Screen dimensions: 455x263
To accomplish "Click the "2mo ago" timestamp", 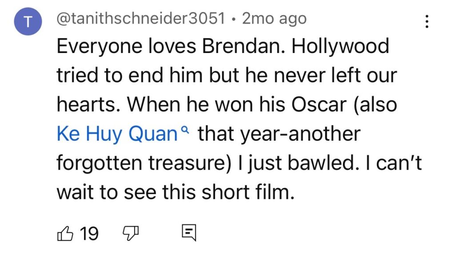I will (x=274, y=19).
